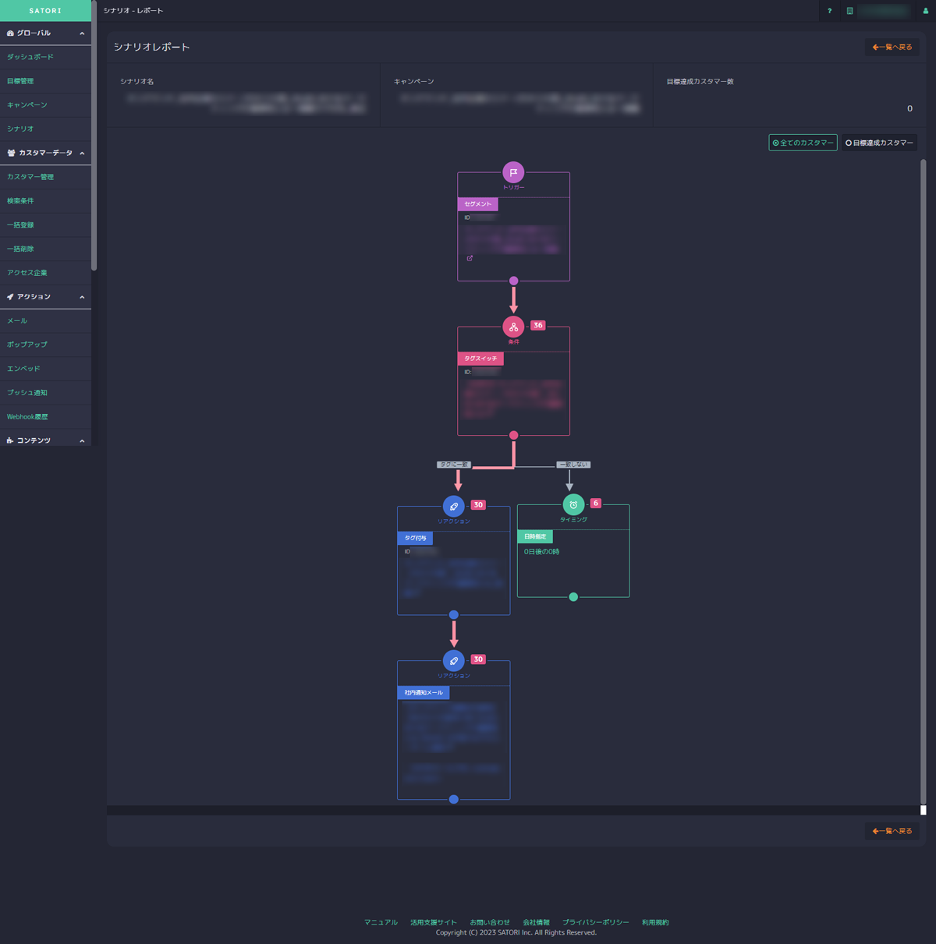
Task: Click the help question mark icon
Action: pyautogui.click(x=829, y=11)
